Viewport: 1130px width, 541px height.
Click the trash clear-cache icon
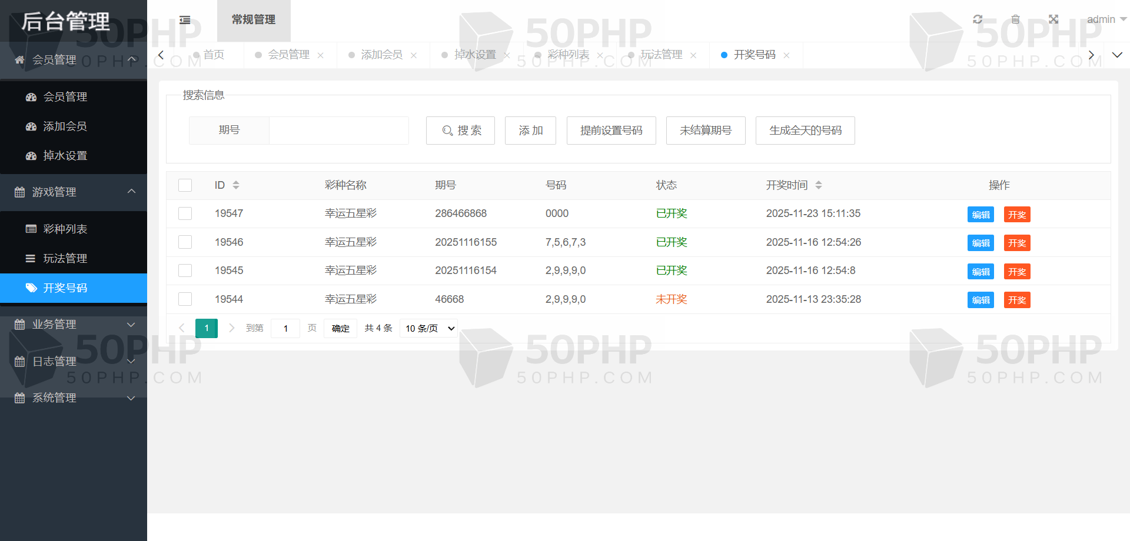tap(1015, 19)
